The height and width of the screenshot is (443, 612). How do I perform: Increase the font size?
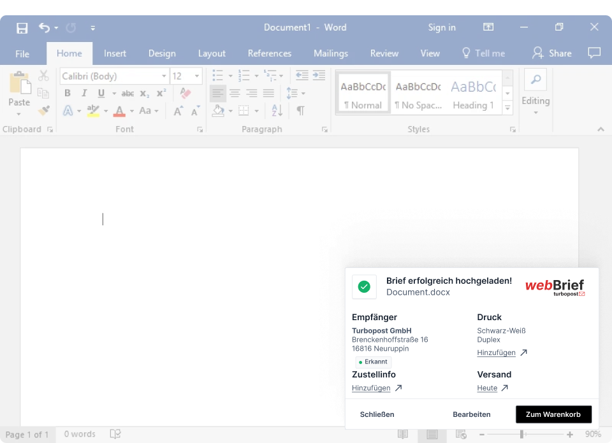pos(178,111)
